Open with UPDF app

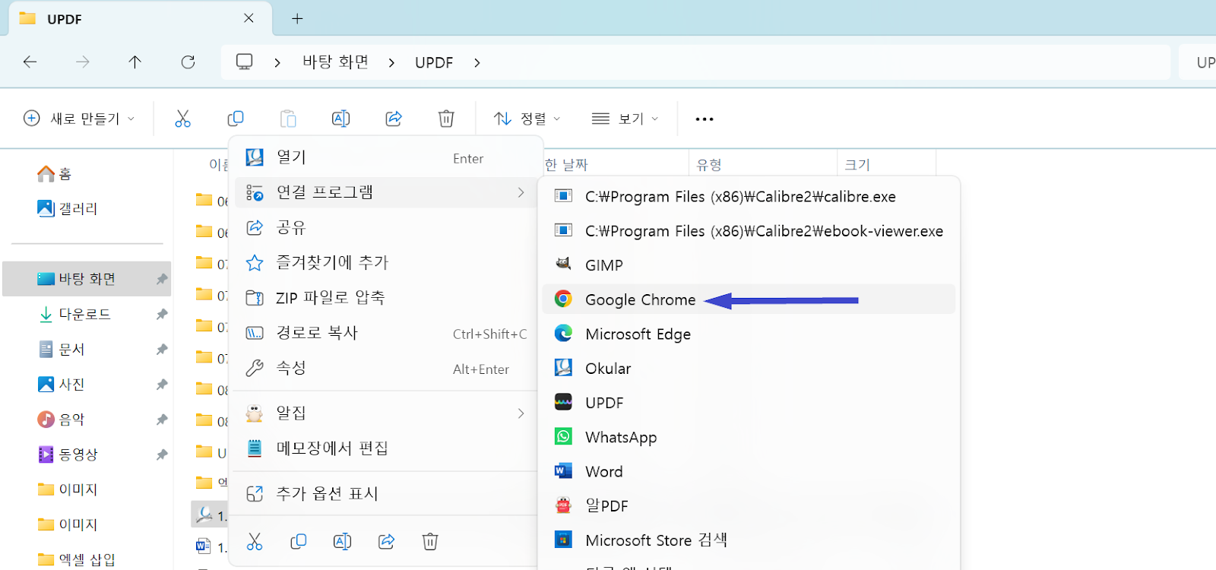pos(748,403)
